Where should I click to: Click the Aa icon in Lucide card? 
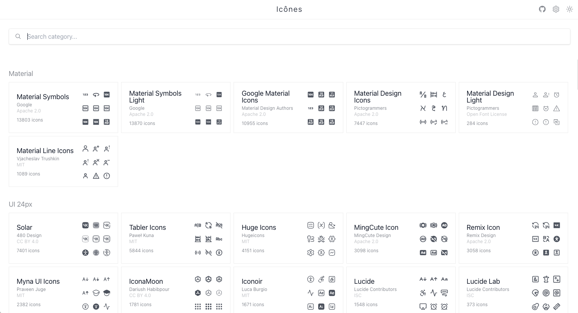(x=444, y=279)
